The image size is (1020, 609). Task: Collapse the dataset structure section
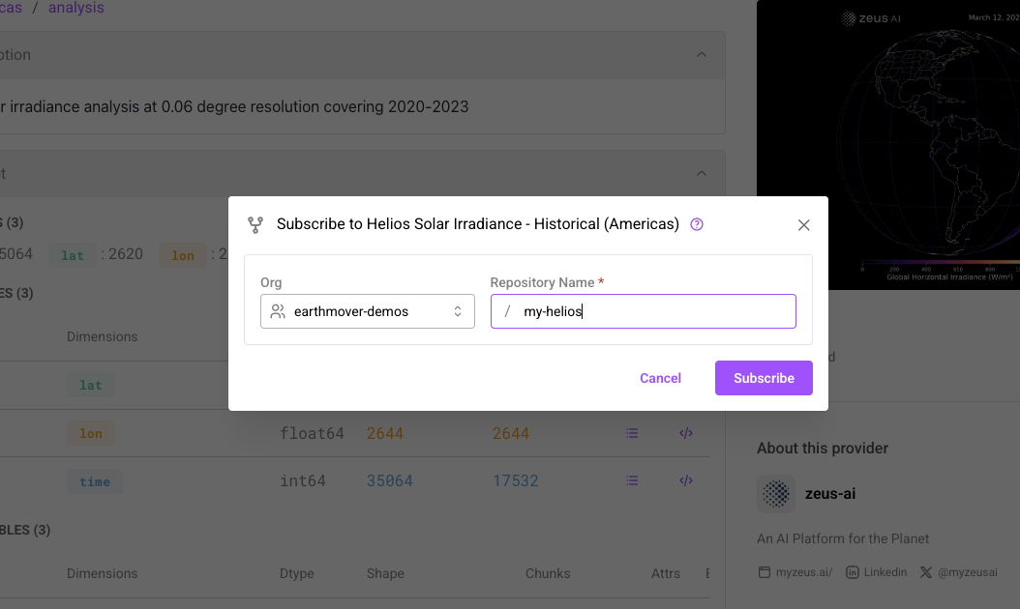coord(702,173)
